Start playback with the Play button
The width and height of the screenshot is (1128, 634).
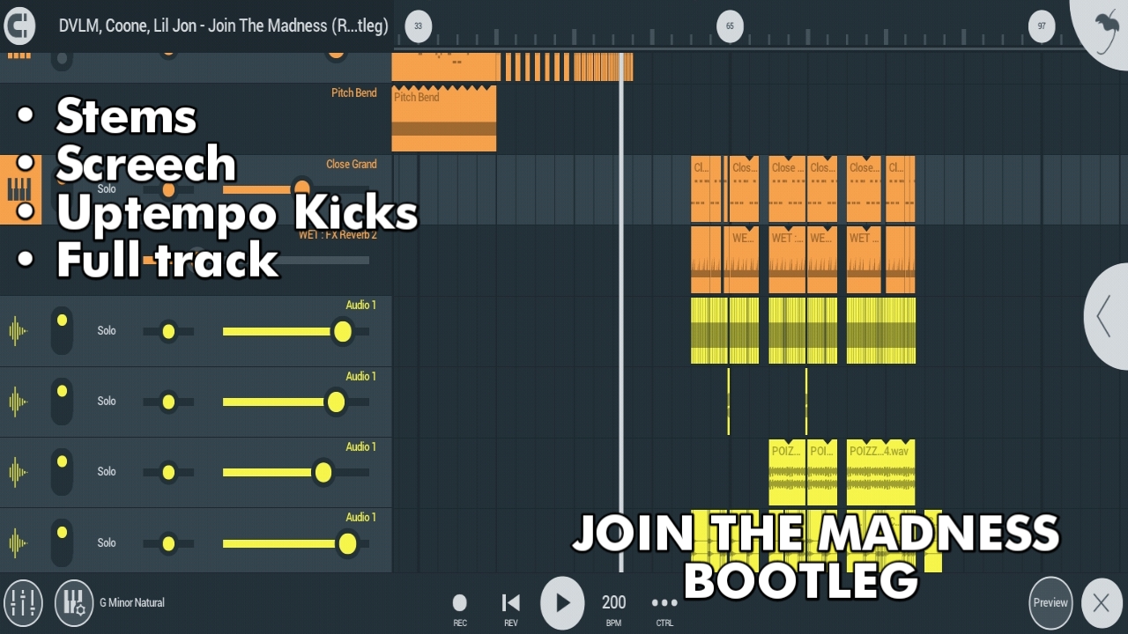click(x=562, y=603)
